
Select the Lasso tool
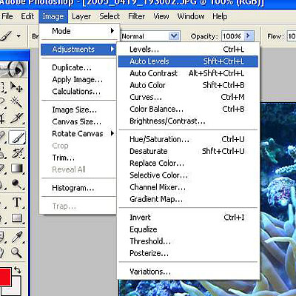pos(2,102)
